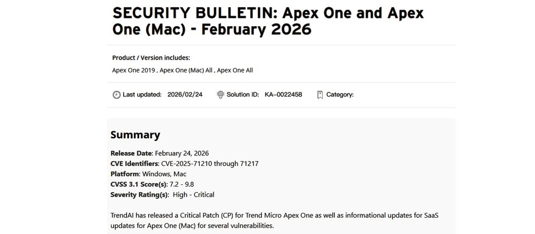Select the 'Apex One 2019' product entry
Image resolution: width=535 pixels, height=234 pixels.
(x=134, y=70)
